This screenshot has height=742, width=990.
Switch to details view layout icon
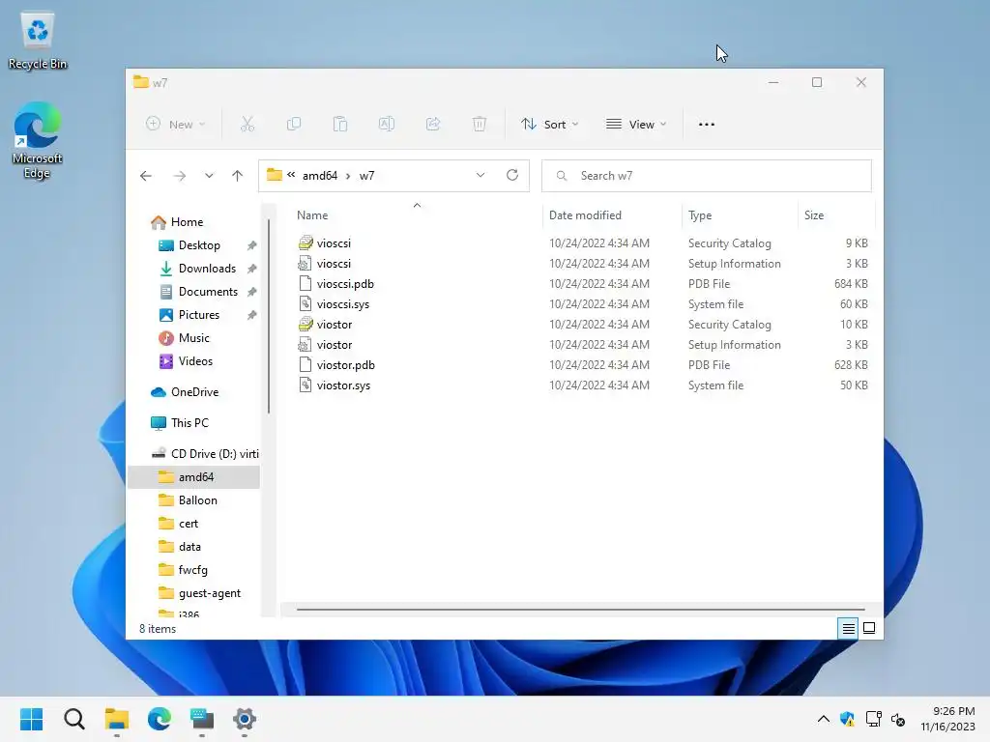[x=848, y=628]
